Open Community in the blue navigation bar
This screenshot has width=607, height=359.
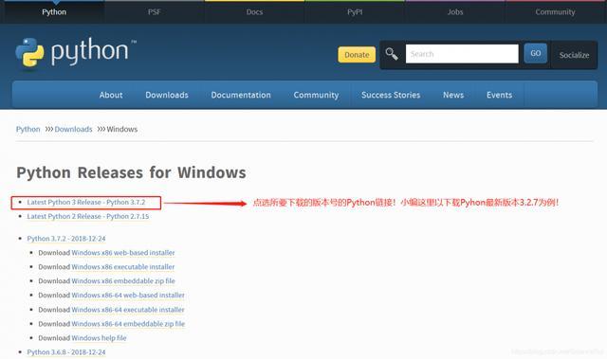(x=316, y=95)
